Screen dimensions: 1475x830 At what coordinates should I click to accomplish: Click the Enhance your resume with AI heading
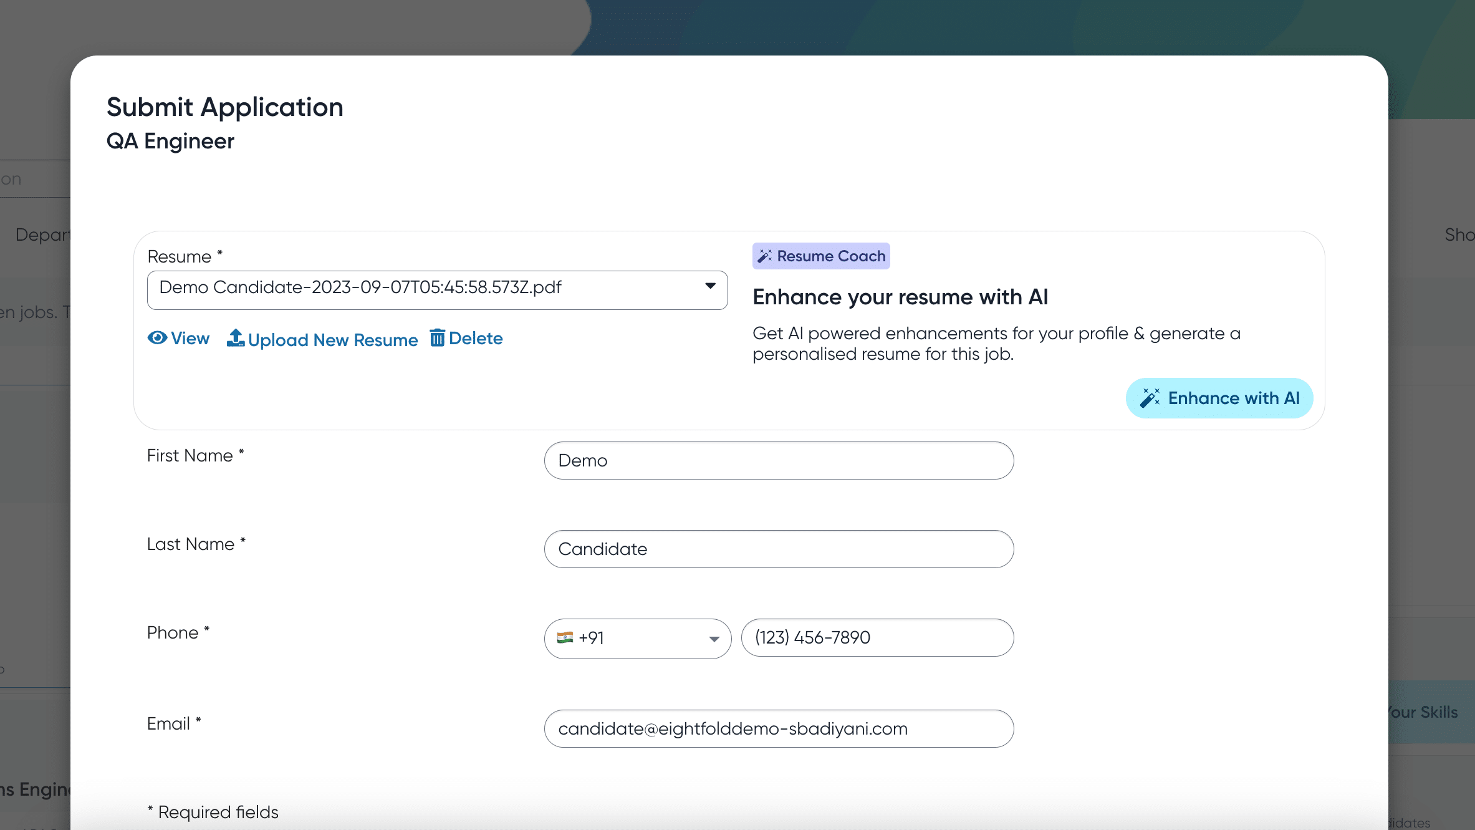pyautogui.click(x=900, y=297)
